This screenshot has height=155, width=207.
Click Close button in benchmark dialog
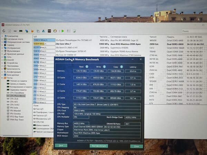coord(137,146)
